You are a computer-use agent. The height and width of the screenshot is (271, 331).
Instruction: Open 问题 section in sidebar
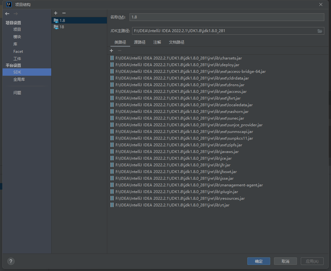click(x=17, y=93)
